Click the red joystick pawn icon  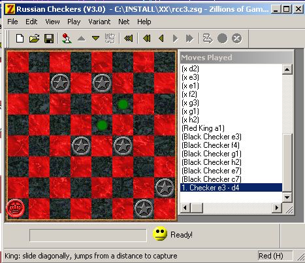(67, 39)
